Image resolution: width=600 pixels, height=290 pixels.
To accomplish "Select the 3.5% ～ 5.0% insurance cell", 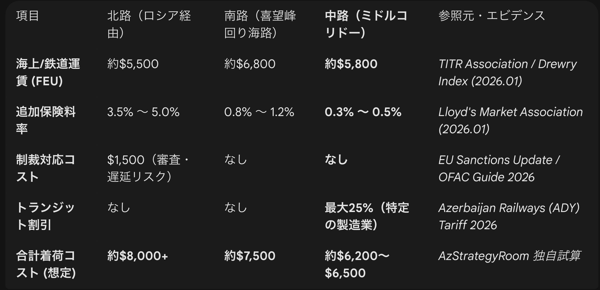I will pos(143,112).
